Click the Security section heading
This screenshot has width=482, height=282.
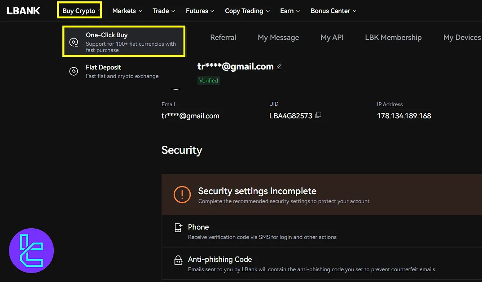(182, 150)
